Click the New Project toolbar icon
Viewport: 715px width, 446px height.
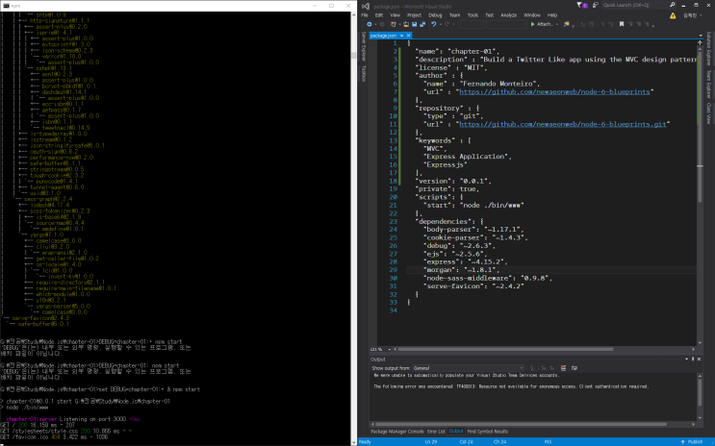[393, 24]
